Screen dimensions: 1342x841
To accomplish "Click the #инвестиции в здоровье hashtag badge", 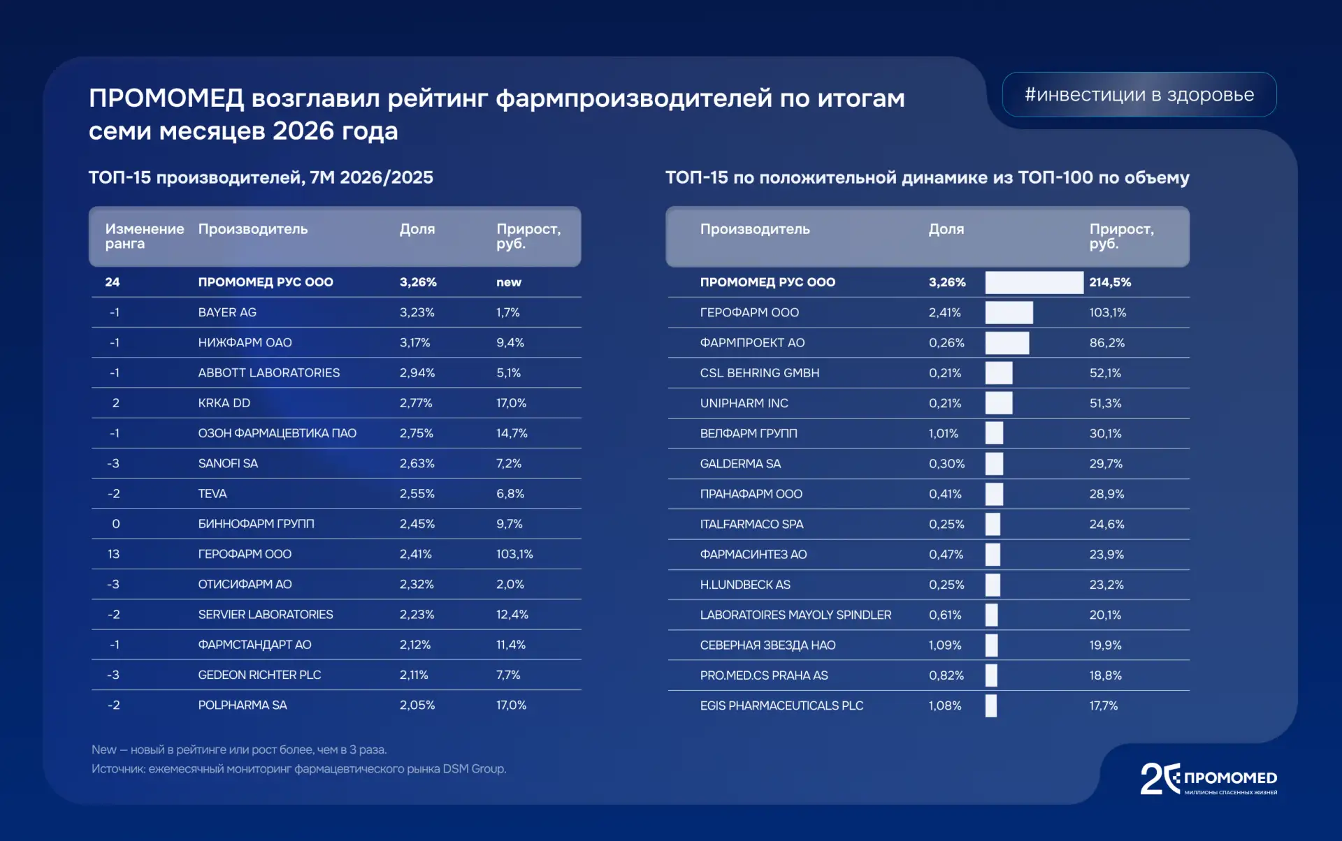I will point(1139,94).
